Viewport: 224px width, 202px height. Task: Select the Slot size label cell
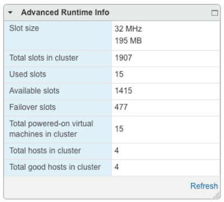[x=58, y=36]
